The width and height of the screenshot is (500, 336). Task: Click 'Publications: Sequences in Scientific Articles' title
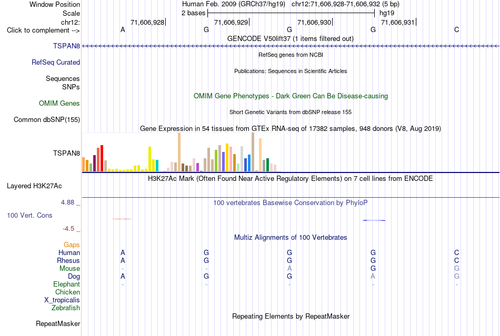[x=291, y=71]
